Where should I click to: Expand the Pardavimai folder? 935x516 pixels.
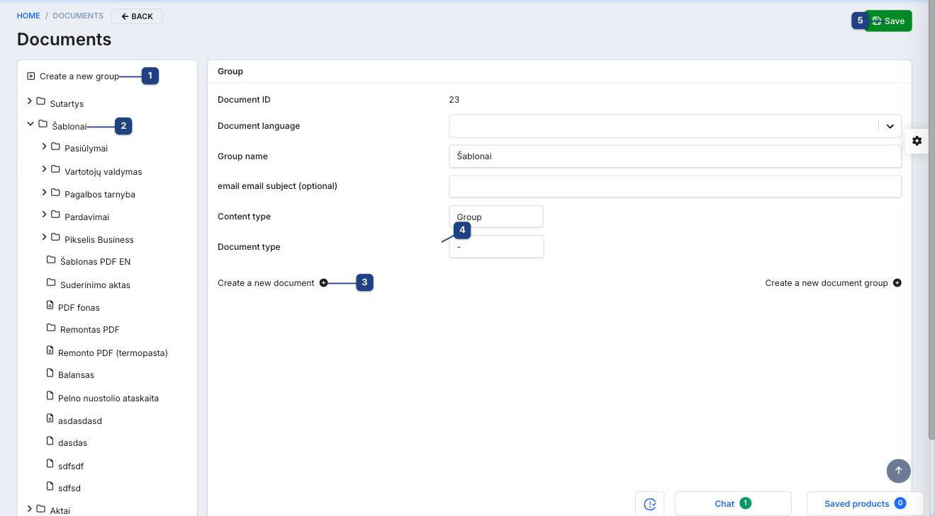tap(44, 214)
